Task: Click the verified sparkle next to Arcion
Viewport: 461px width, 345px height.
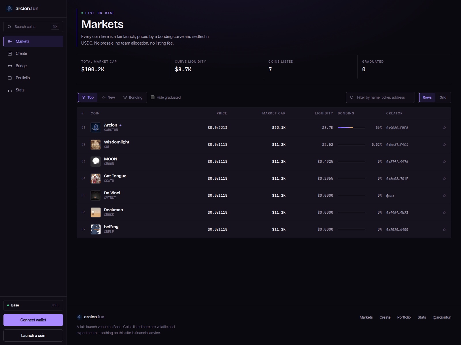Action: [x=120, y=125]
